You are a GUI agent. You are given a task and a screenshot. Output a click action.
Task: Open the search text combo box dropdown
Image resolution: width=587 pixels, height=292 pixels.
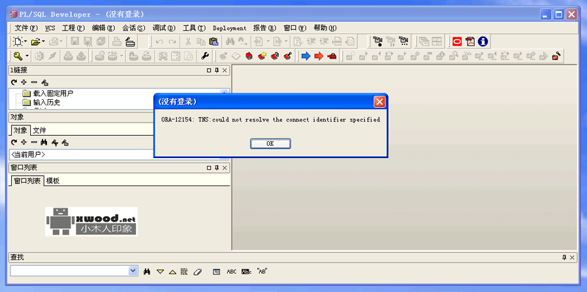133,270
